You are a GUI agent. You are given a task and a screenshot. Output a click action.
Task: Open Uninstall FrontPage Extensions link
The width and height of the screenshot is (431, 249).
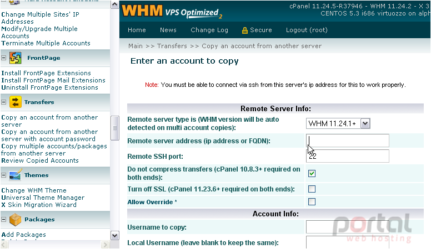pos(49,87)
